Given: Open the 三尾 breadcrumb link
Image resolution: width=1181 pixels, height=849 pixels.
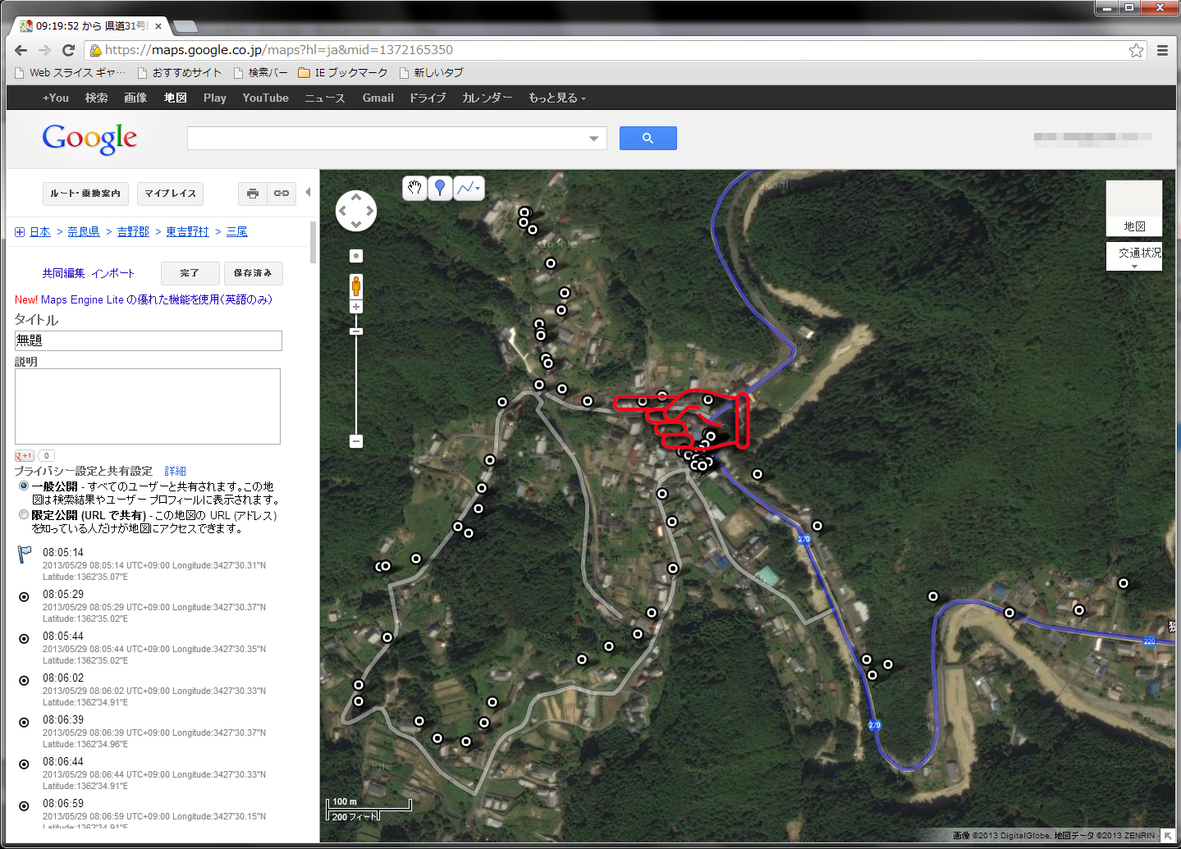Looking at the screenshot, I should (x=237, y=232).
